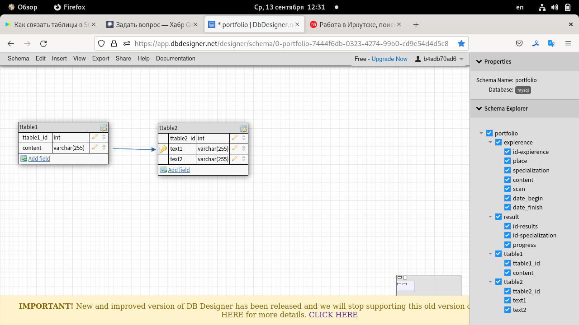This screenshot has width=579, height=325.
Task: Add field to ttable2
Action: click(x=179, y=170)
